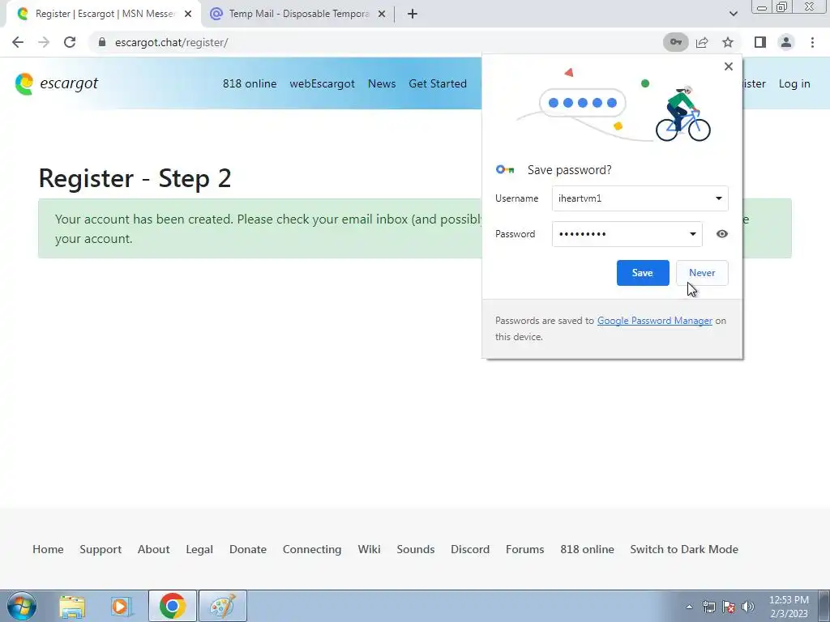Viewport: 830px width, 622px height.
Task: Click the volume speaker tray icon
Action: coord(748,607)
